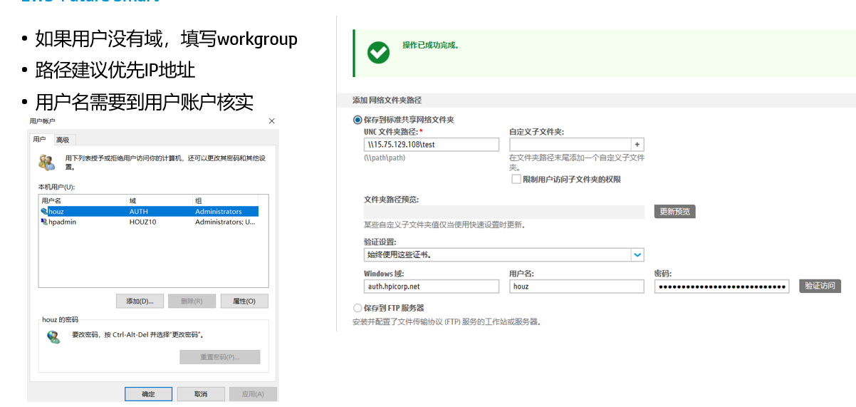The width and height of the screenshot is (856, 407).
Task: Select the houz row in user list
Action: [x=149, y=212]
